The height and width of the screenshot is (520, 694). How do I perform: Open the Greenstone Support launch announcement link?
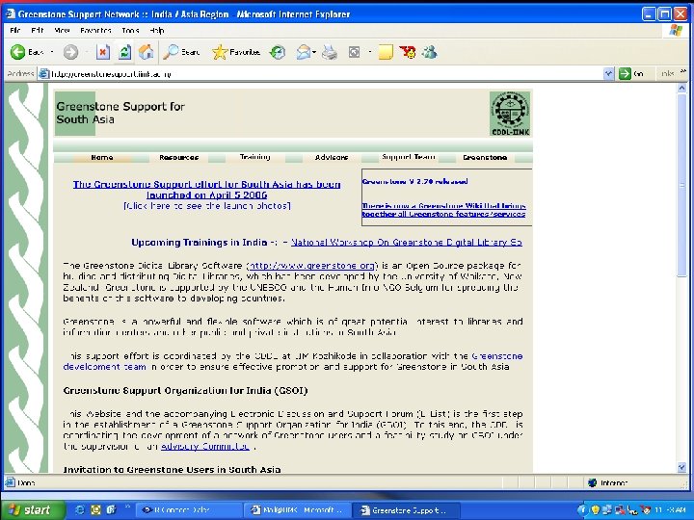pyautogui.click(x=206, y=190)
